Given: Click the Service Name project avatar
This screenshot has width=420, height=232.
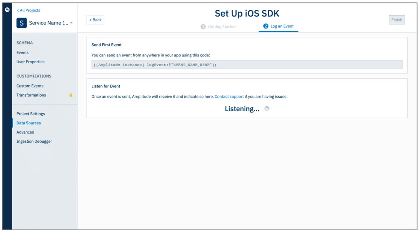Looking at the screenshot, I should pos(22,23).
